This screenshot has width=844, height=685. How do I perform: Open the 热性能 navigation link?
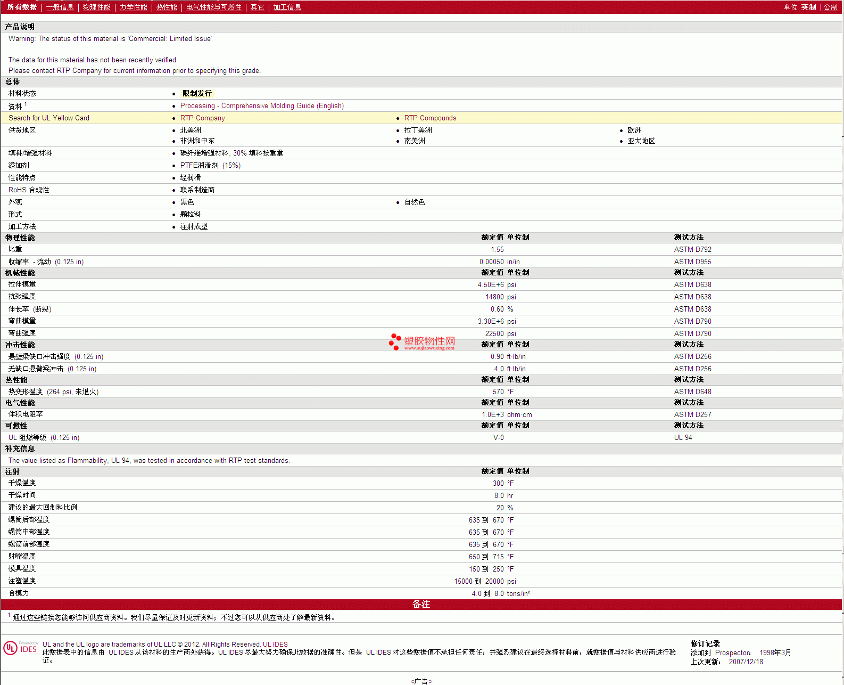pos(167,7)
